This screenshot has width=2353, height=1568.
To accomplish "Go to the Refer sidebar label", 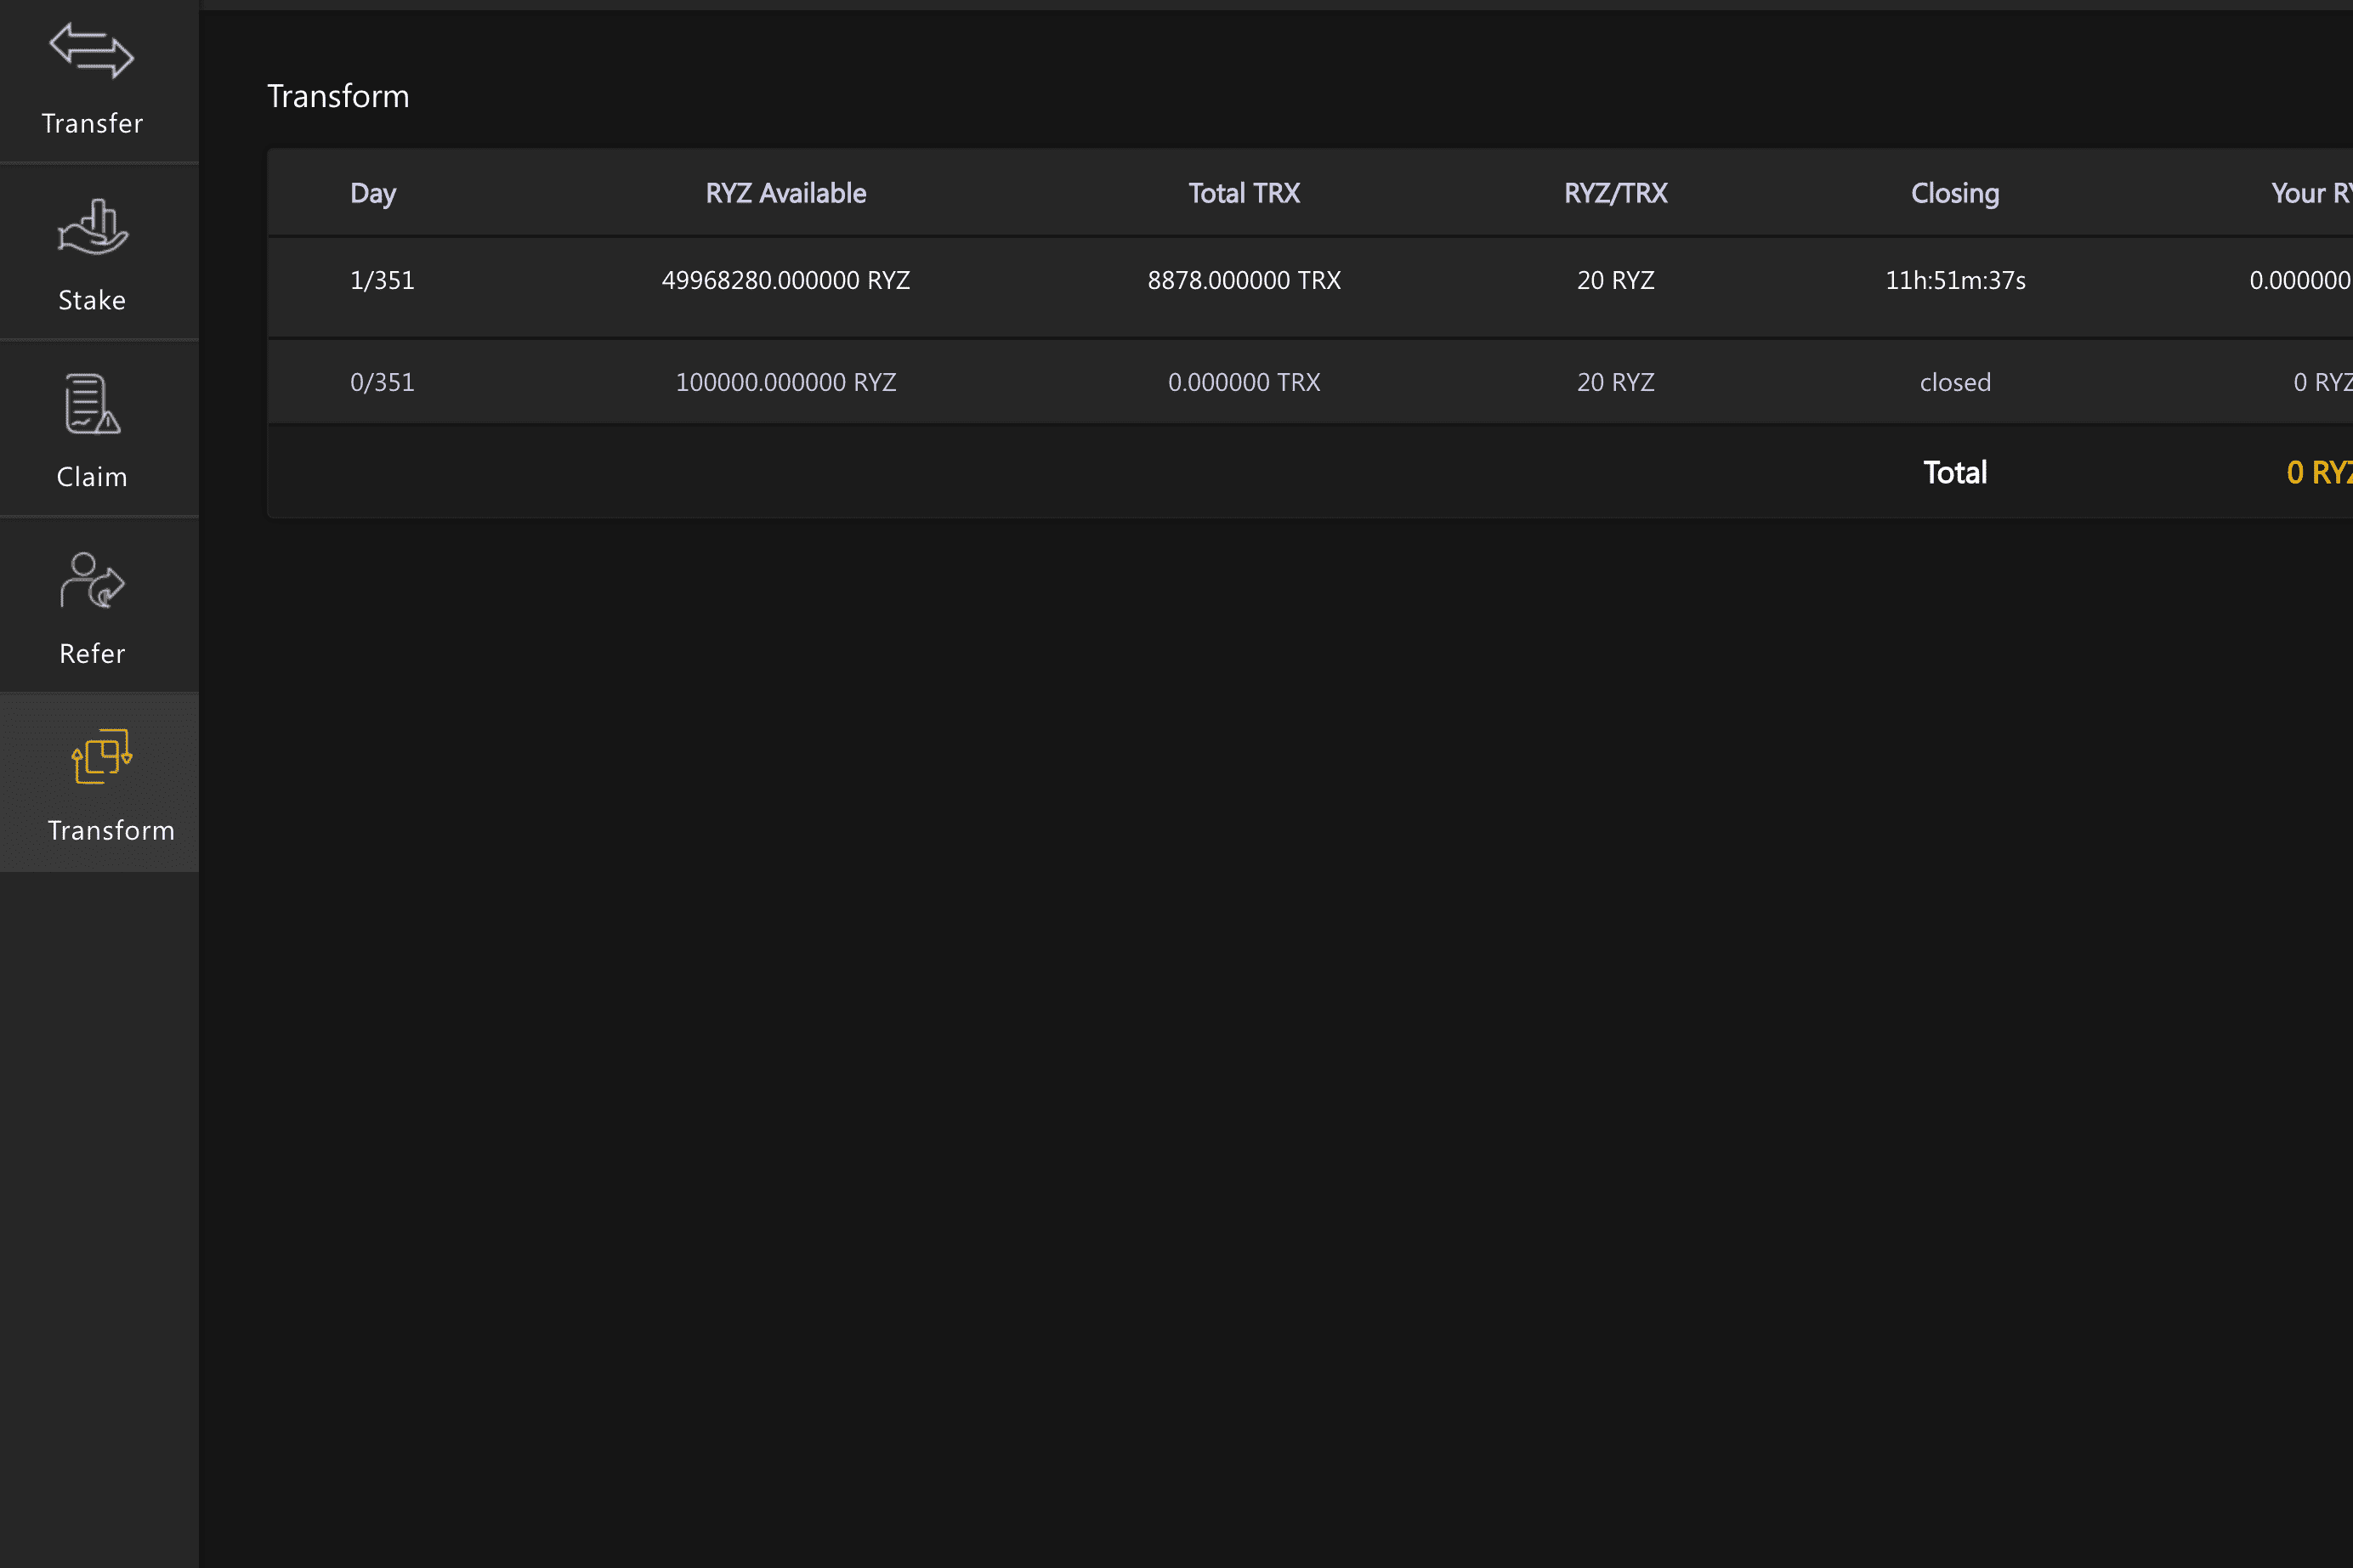I will 92,654.
